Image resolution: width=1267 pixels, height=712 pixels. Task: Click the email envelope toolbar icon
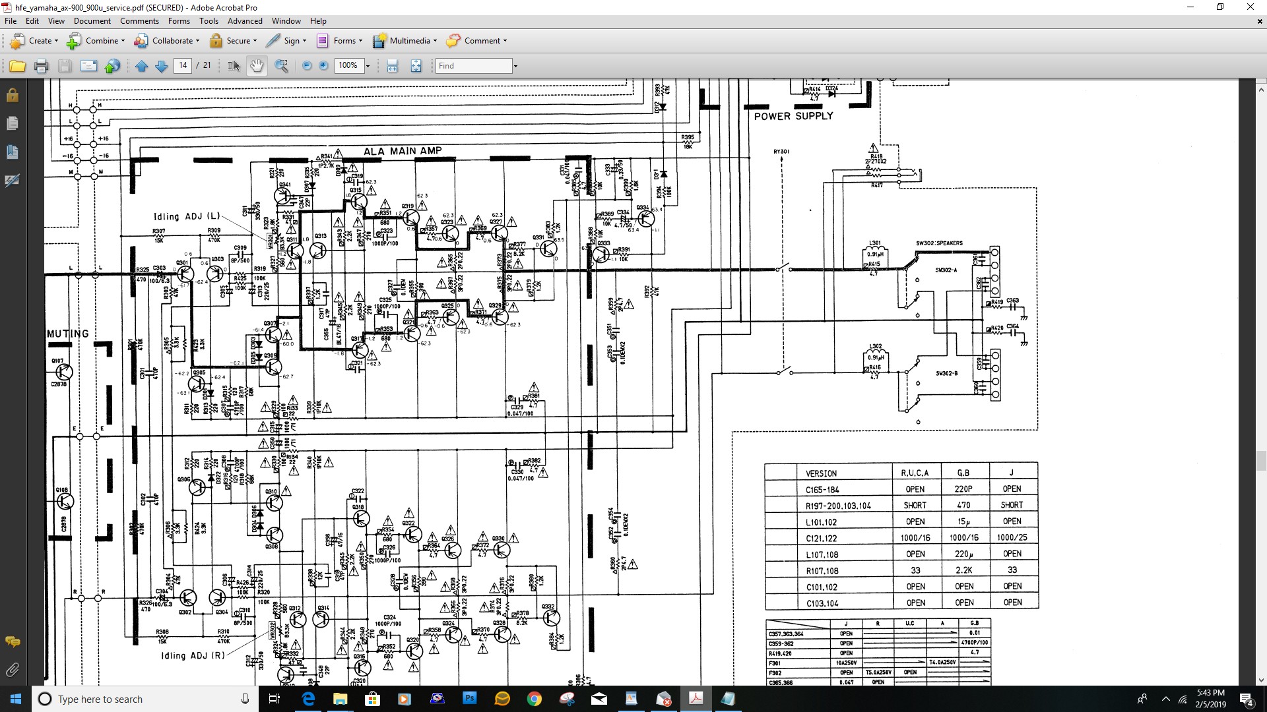point(88,66)
